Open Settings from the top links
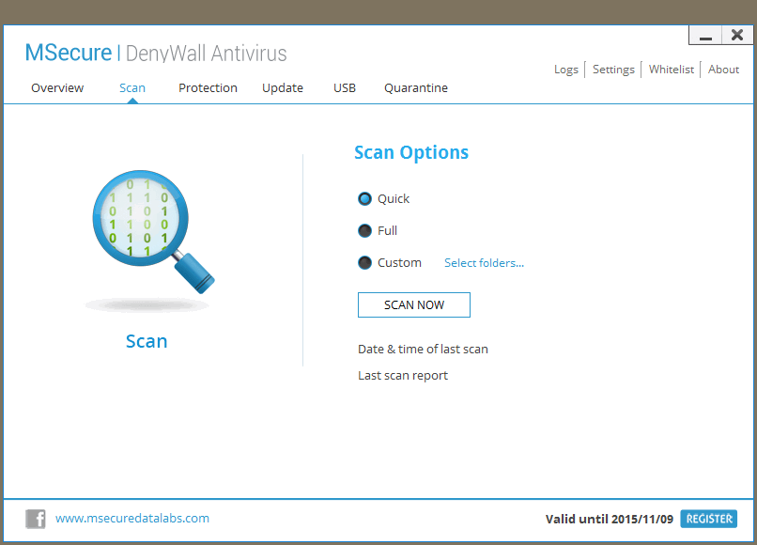The image size is (757, 545). click(613, 70)
